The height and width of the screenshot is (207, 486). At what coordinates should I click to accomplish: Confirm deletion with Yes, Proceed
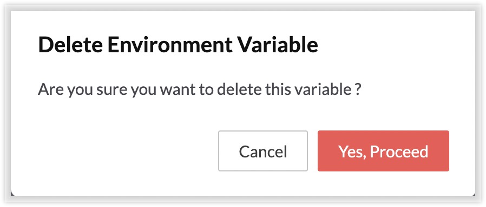tap(383, 151)
